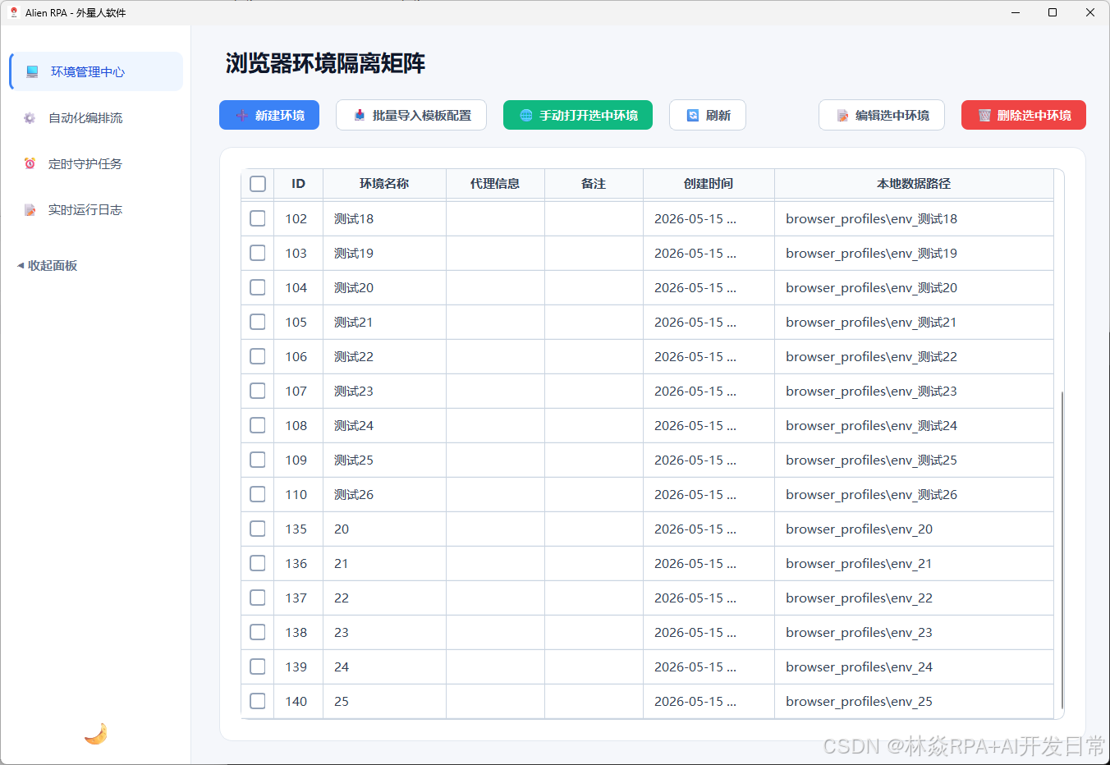This screenshot has width=1110, height=765.
Task: Click the edit icon in 编辑选中环境
Action: tap(842, 116)
